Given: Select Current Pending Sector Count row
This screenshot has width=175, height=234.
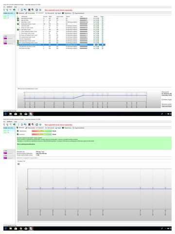Looking at the screenshot, I should pyautogui.click(x=61, y=43).
